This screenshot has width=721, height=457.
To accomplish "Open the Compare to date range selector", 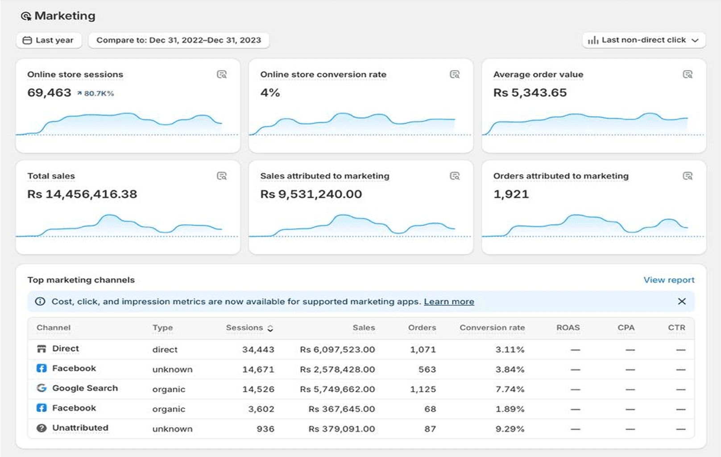I will pos(178,40).
